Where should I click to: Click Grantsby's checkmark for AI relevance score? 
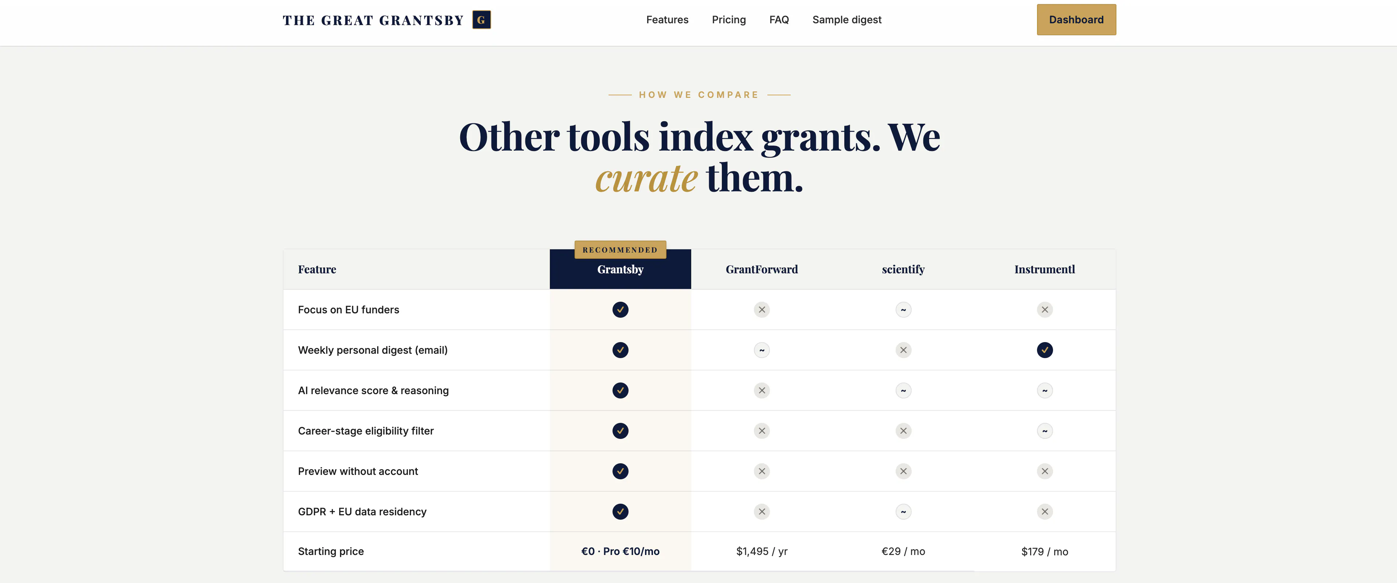tap(621, 390)
